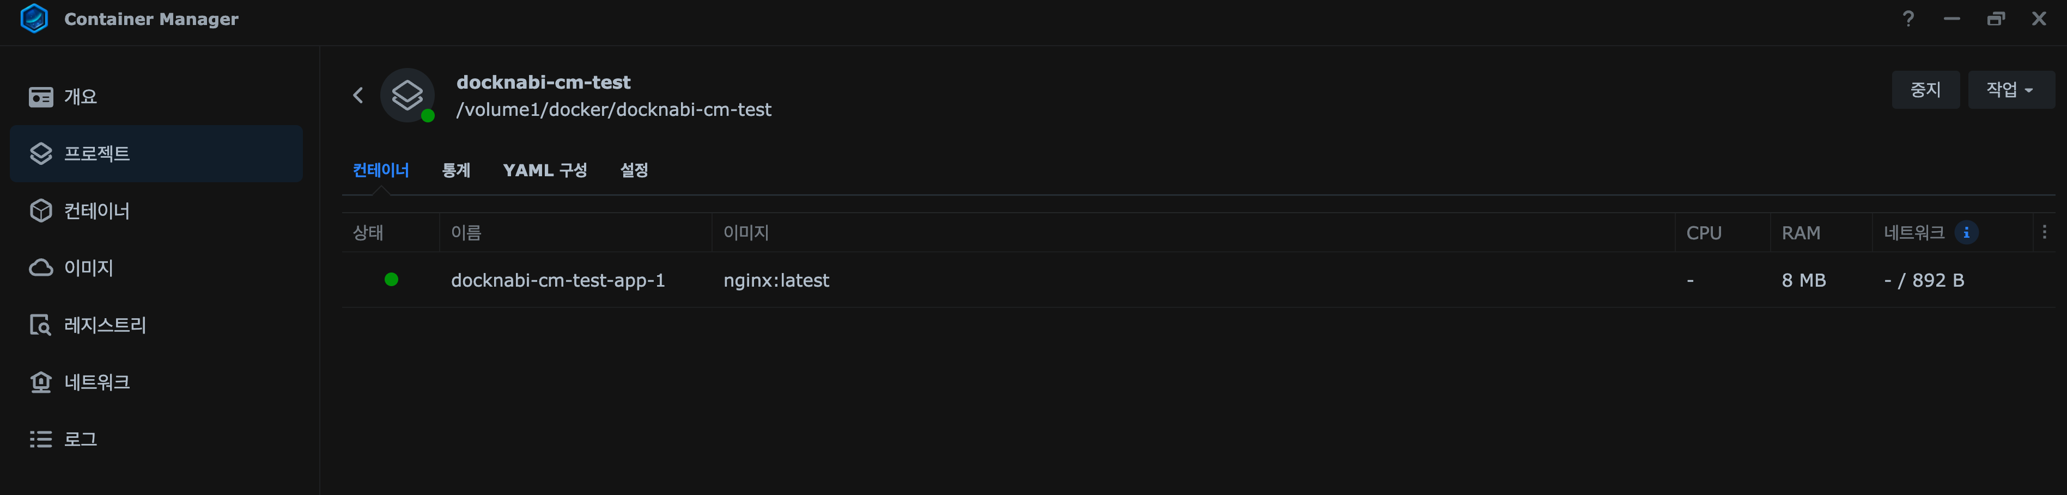
Task: Expand the 작업 action dropdown
Action: point(2010,90)
